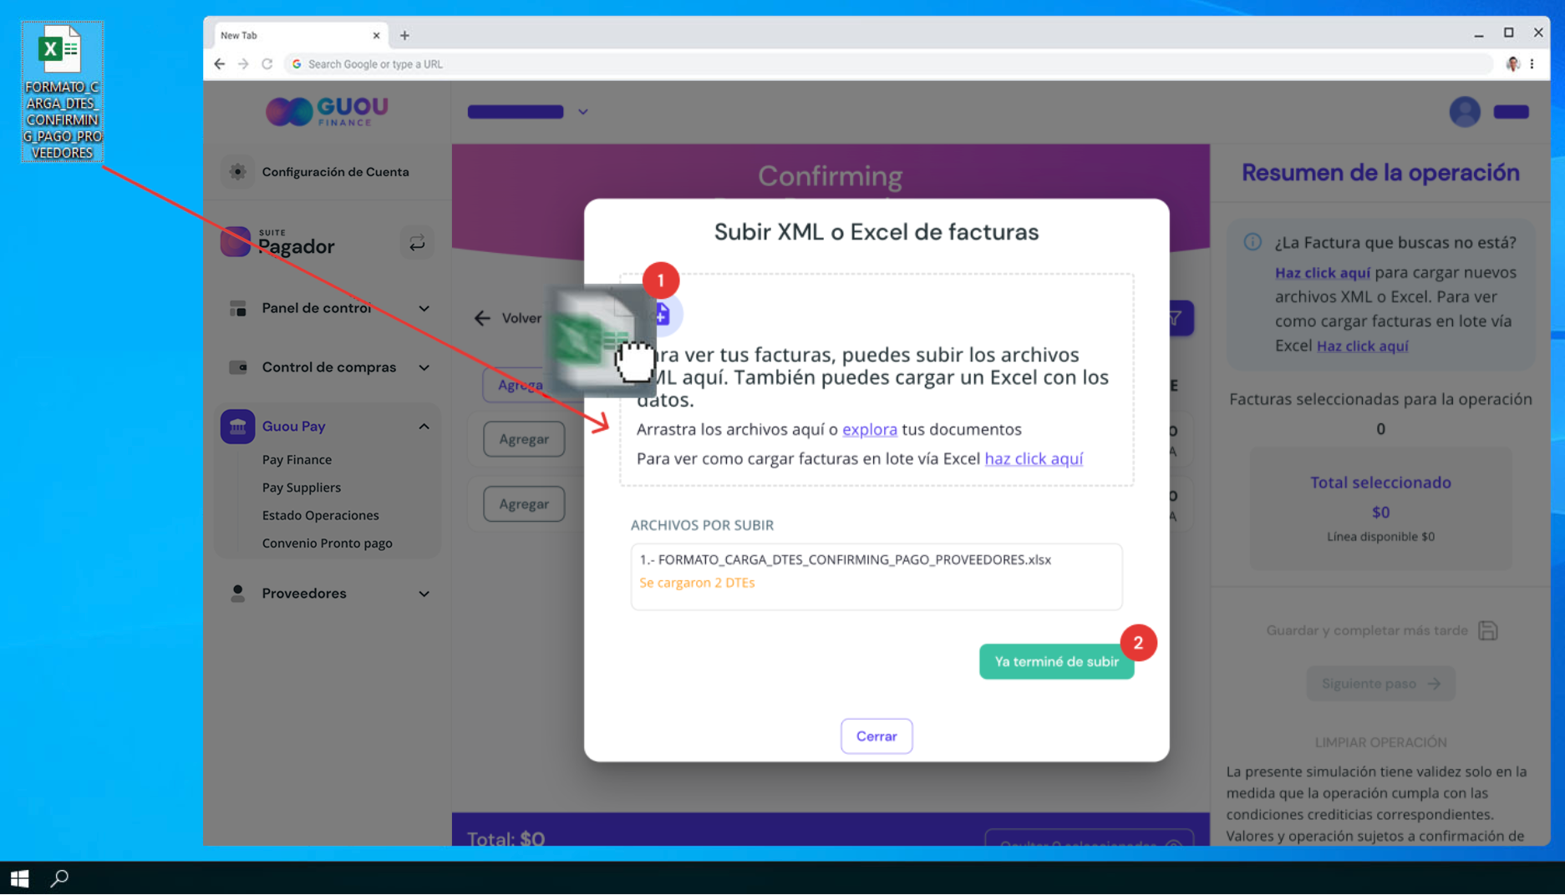Open the FORMATO_CARGA_DTES Excel file on desktop
Screen dimensions: 1565x895
tap(62, 92)
